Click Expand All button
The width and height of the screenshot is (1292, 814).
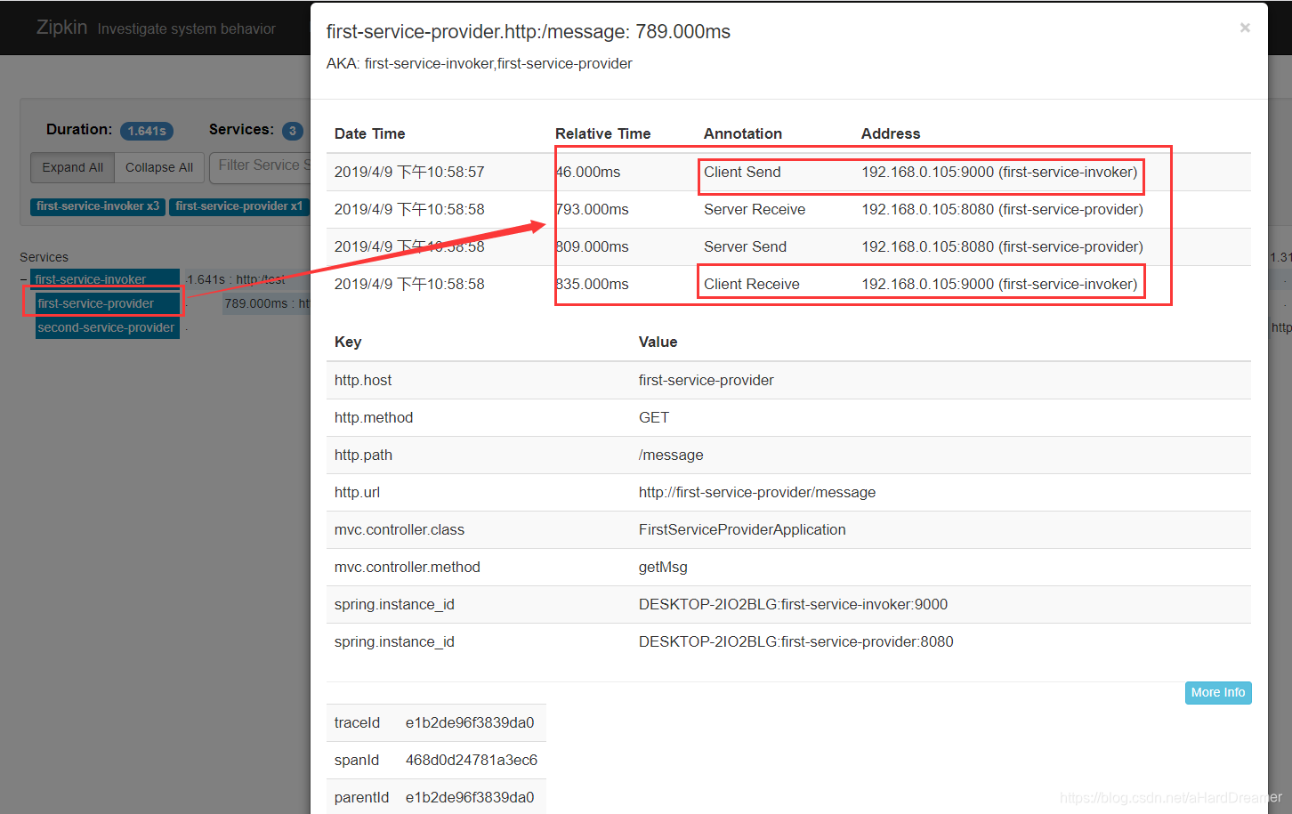click(x=73, y=167)
